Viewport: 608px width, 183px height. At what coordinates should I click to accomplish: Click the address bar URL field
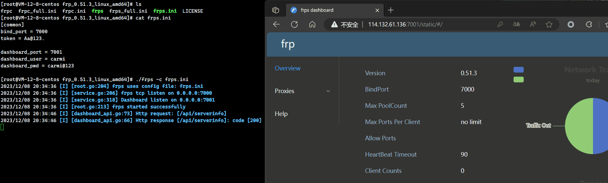pos(424,24)
